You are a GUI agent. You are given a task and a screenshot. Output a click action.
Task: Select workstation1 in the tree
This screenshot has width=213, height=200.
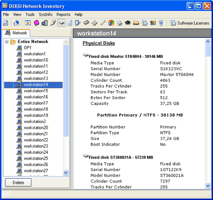(x=35, y=54)
